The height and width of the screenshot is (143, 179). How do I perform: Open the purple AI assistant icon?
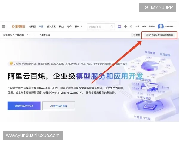pyautogui.click(x=120, y=27)
